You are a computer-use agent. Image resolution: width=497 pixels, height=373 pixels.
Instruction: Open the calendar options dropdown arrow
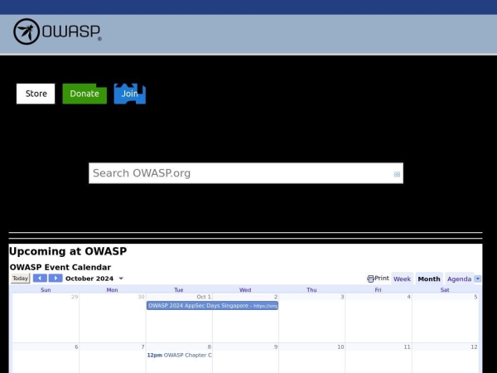477,279
